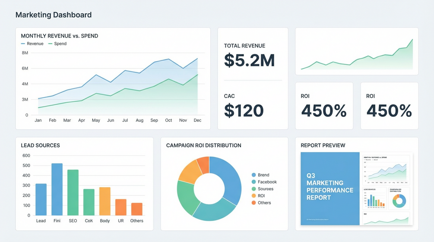The height and width of the screenshot is (242, 434).
Task: Select the SEO axis label
Action: (73, 221)
